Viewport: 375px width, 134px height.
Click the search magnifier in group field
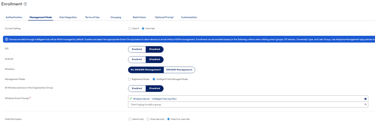pos(365,105)
